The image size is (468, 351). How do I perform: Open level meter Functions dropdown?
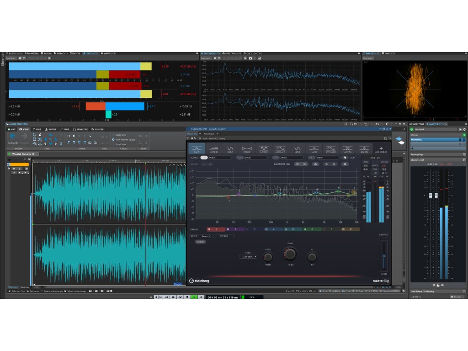pos(11,58)
